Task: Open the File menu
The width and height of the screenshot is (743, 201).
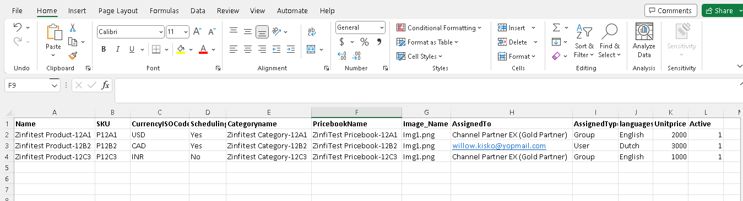Action: (x=17, y=10)
